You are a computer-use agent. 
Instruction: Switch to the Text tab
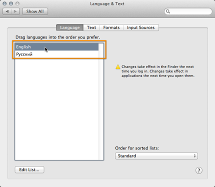[91, 27]
